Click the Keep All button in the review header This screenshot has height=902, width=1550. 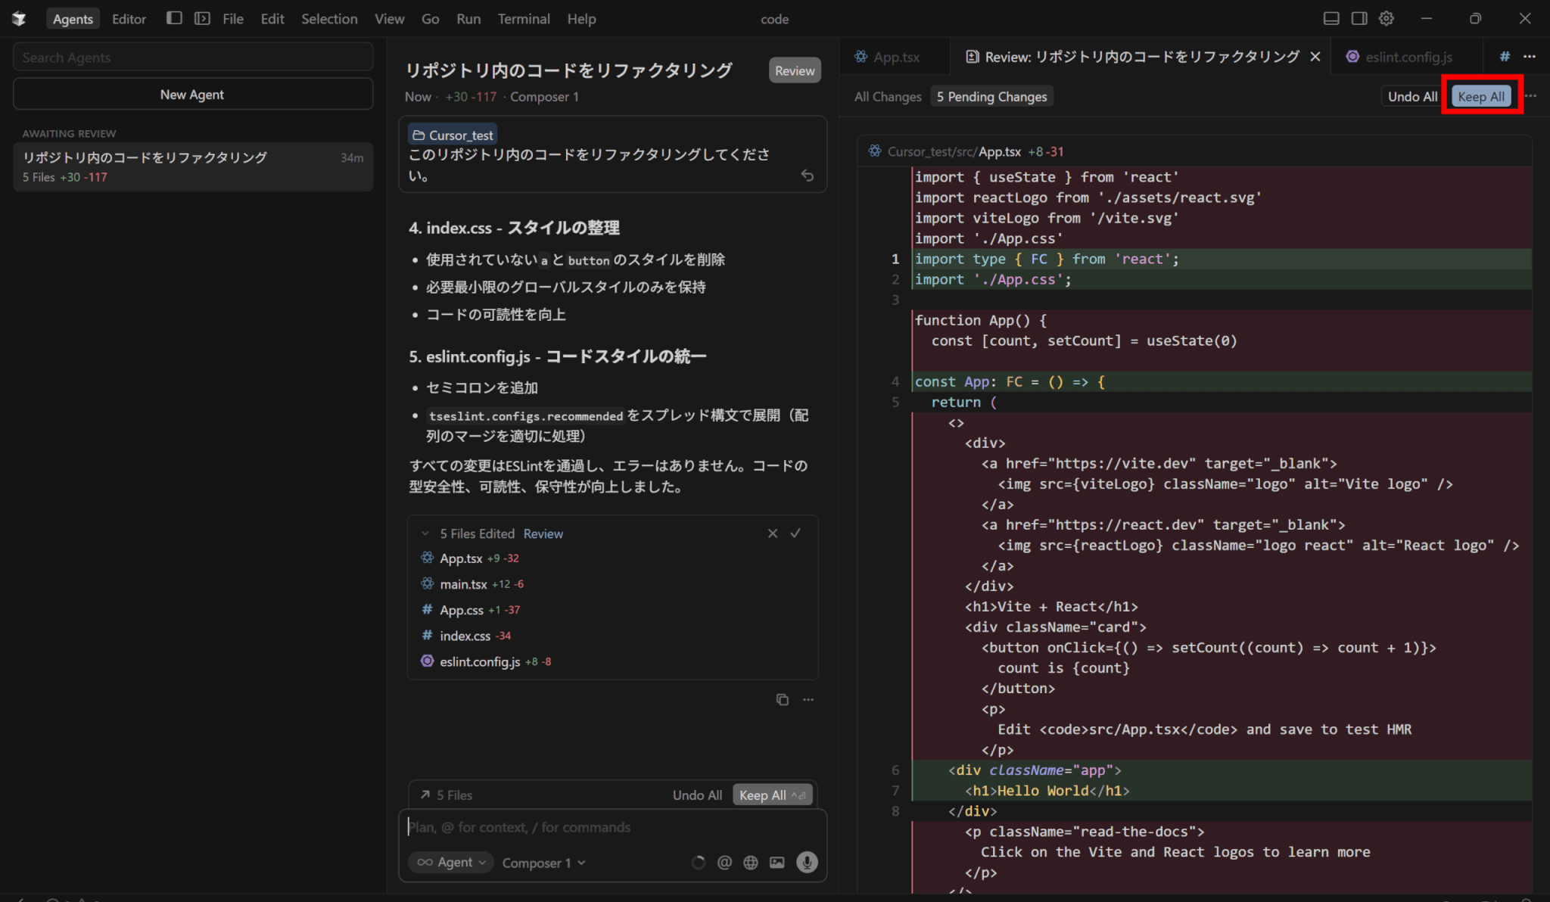pyautogui.click(x=1480, y=96)
